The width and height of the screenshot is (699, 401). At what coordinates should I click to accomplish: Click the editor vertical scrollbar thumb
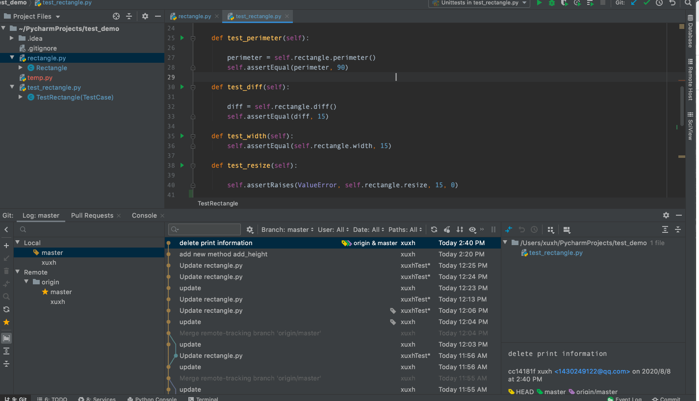tap(681, 105)
